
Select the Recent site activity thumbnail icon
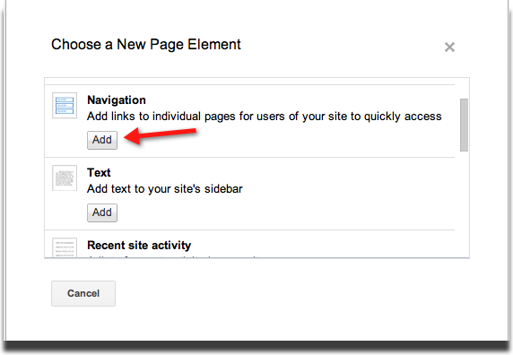[x=65, y=247]
